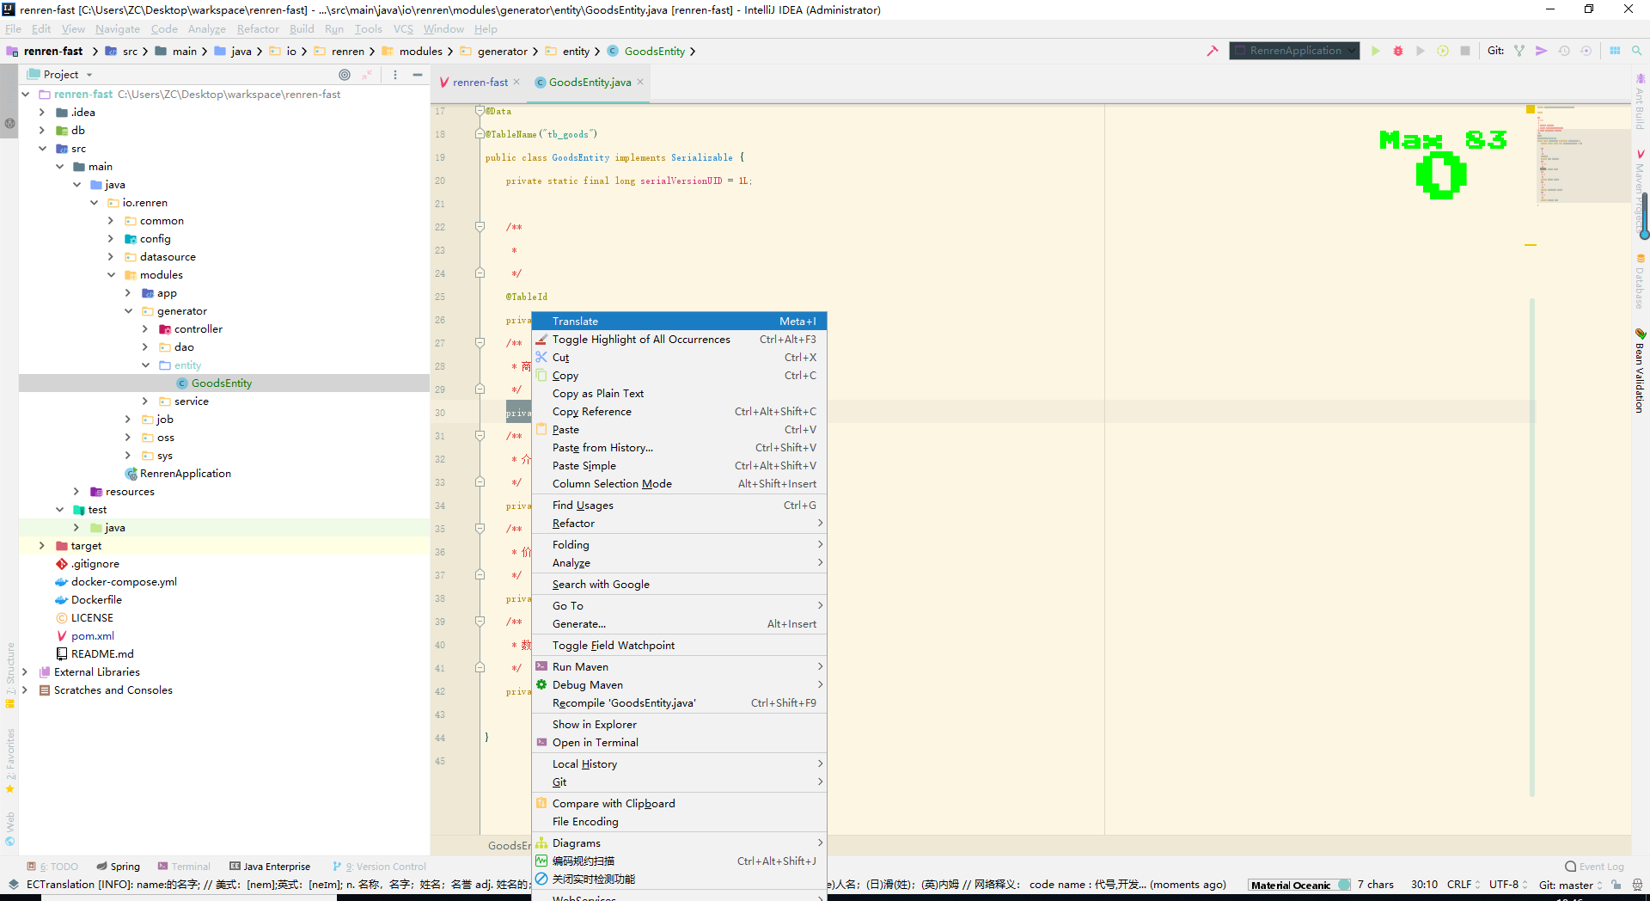Toggle fold marker at line 17 annotation

[480, 111]
